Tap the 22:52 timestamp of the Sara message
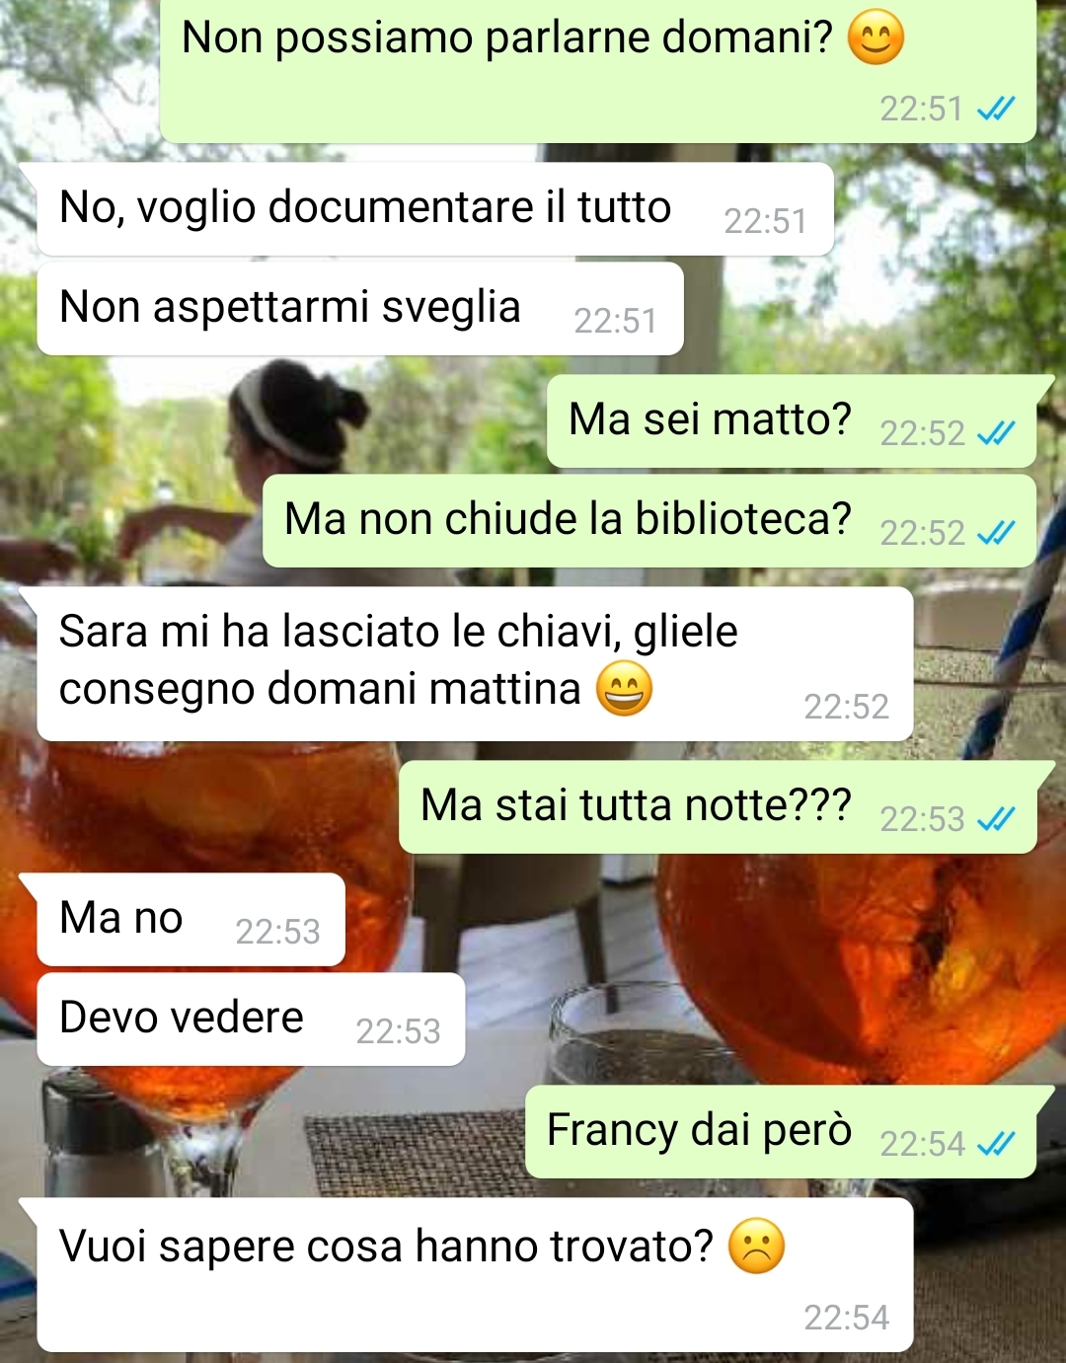The image size is (1066, 1363). 846,707
